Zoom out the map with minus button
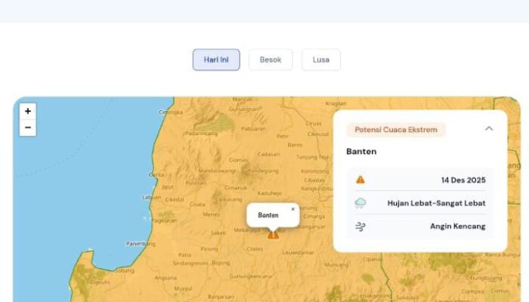The width and height of the screenshot is (529, 302). [x=28, y=128]
